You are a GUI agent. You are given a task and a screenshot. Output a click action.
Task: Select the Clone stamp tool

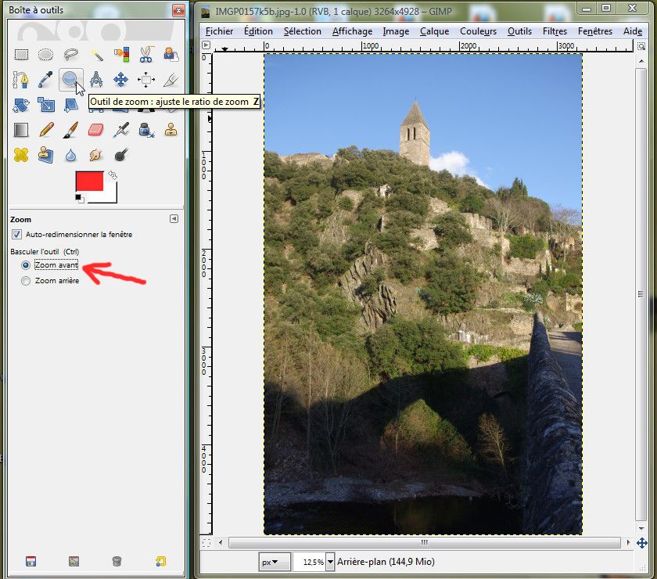tap(171, 130)
